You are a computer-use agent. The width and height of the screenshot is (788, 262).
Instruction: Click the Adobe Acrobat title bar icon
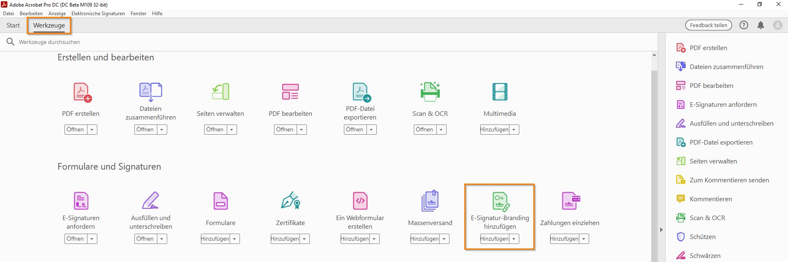click(4, 5)
